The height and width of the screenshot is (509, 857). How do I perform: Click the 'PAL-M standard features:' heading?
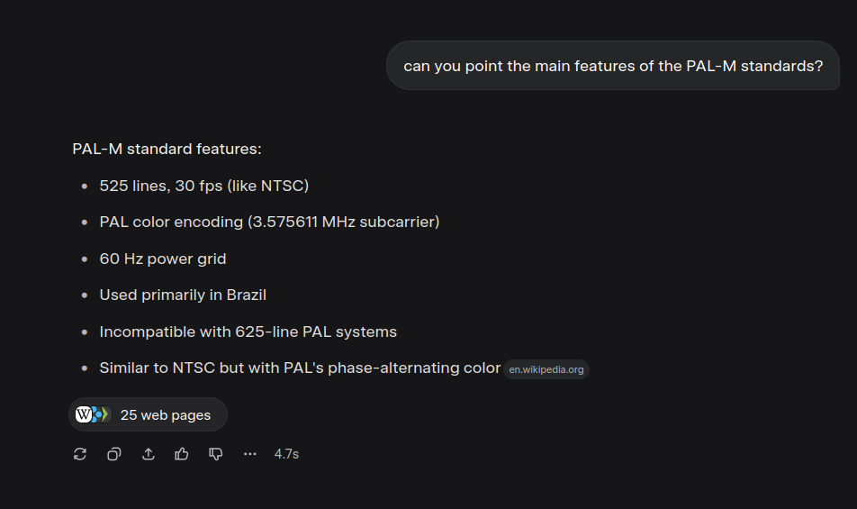tap(167, 149)
